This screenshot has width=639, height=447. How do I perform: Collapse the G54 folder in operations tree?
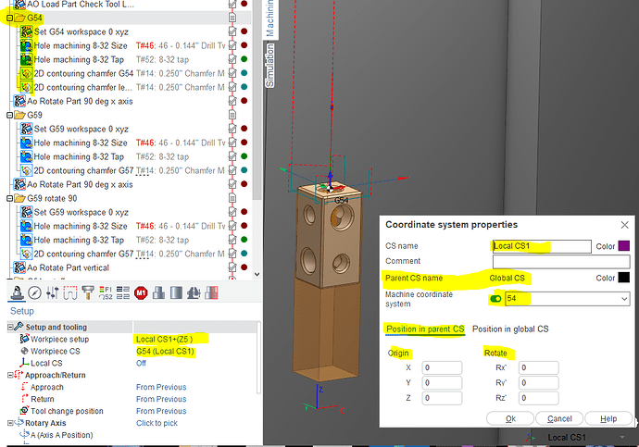8,18
